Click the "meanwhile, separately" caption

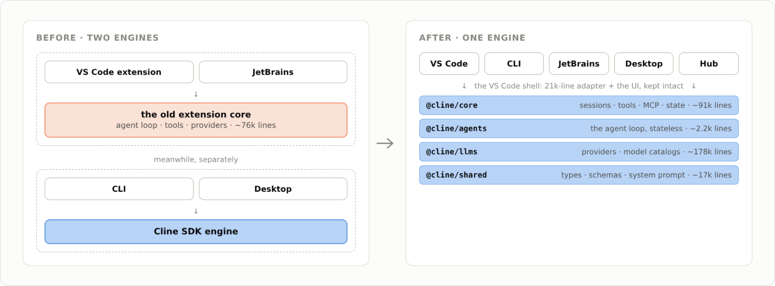(x=196, y=159)
